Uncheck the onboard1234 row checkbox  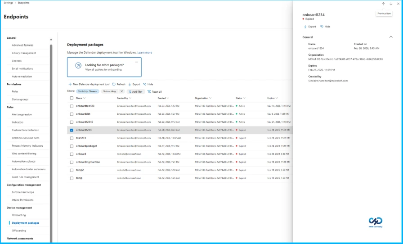point(72,130)
